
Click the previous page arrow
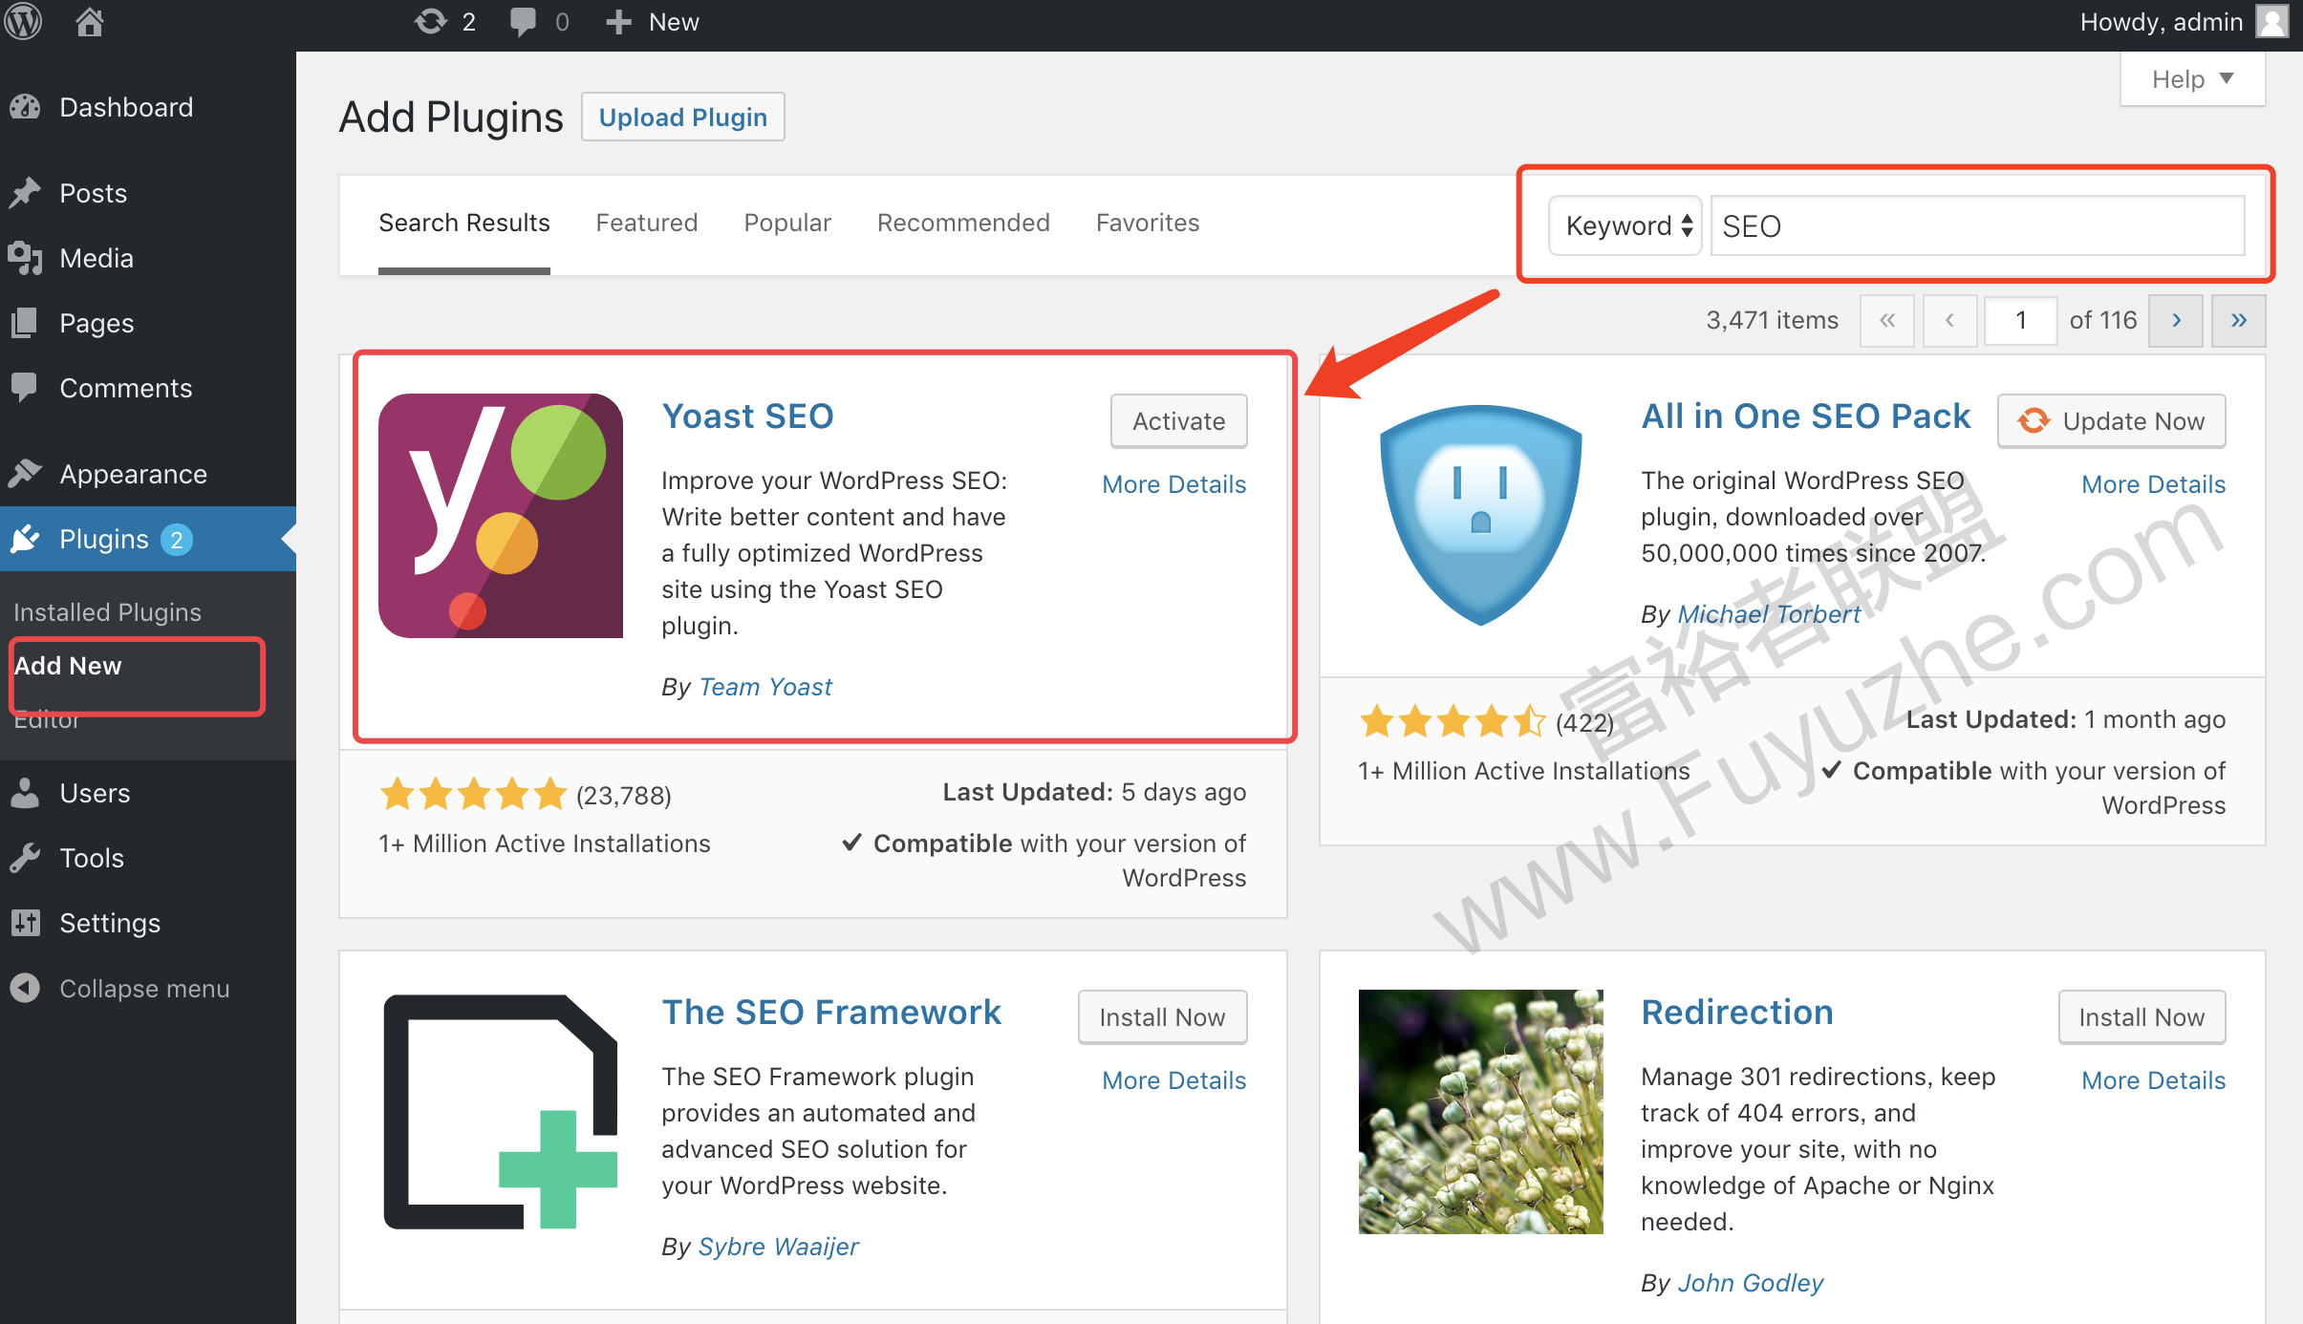pyautogui.click(x=1949, y=320)
